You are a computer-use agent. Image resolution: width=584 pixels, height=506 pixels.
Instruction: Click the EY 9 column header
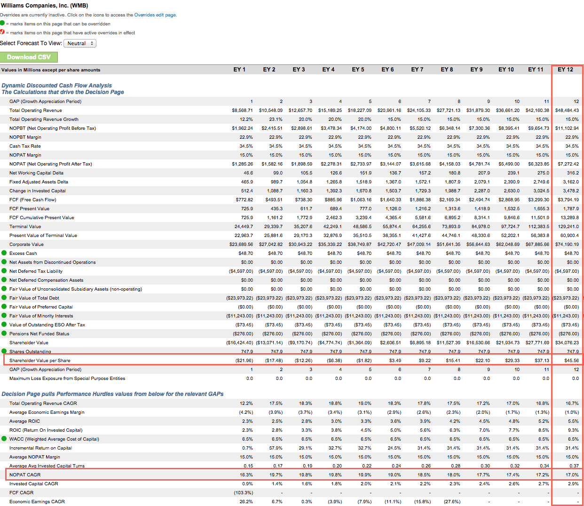pos(476,70)
